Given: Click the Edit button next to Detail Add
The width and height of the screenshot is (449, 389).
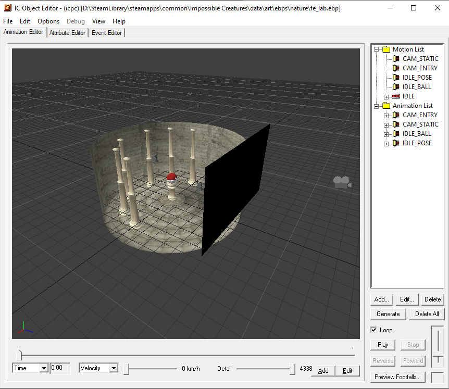Looking at the screenshot, I should (x=347, y=371).
